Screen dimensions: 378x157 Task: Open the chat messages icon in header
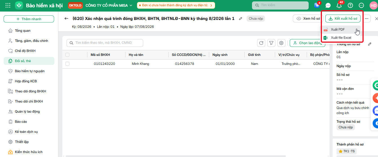(328, 5)
